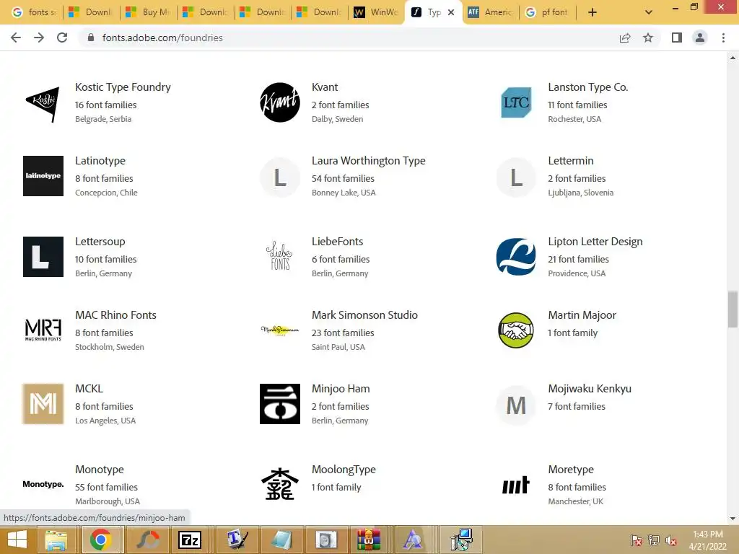
Task: Open the Kostic Type Foundry link
Action: [123, 87]
